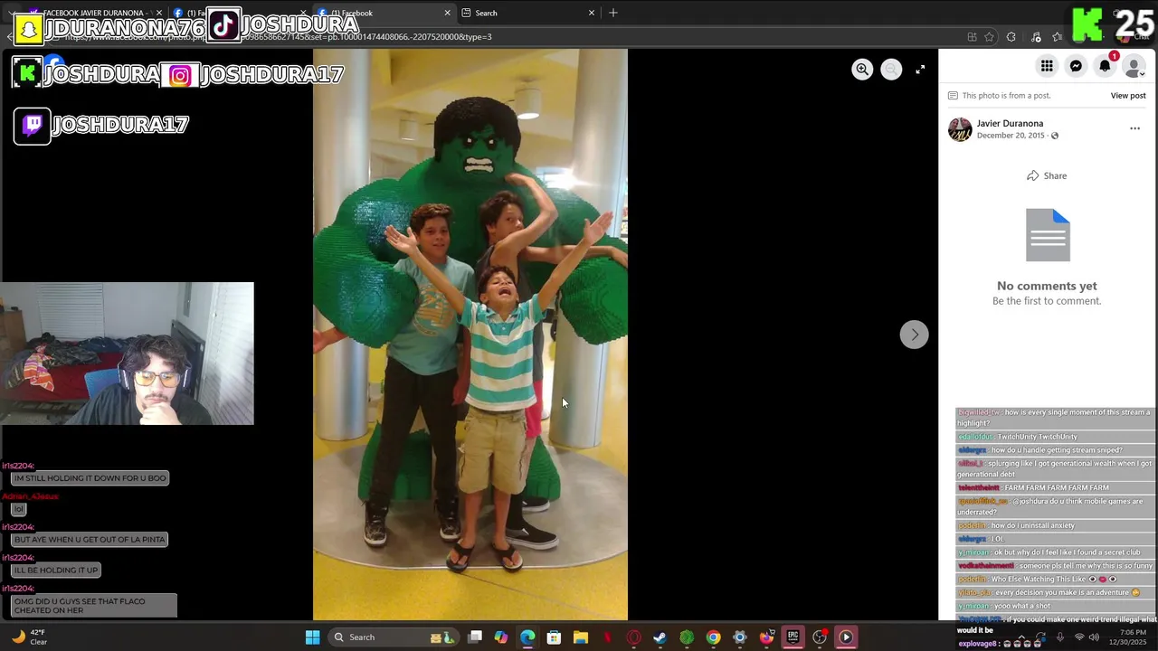Open Microsoft Edge on the taskbar
The image size is (1158, 651).
tap(527, 637)
